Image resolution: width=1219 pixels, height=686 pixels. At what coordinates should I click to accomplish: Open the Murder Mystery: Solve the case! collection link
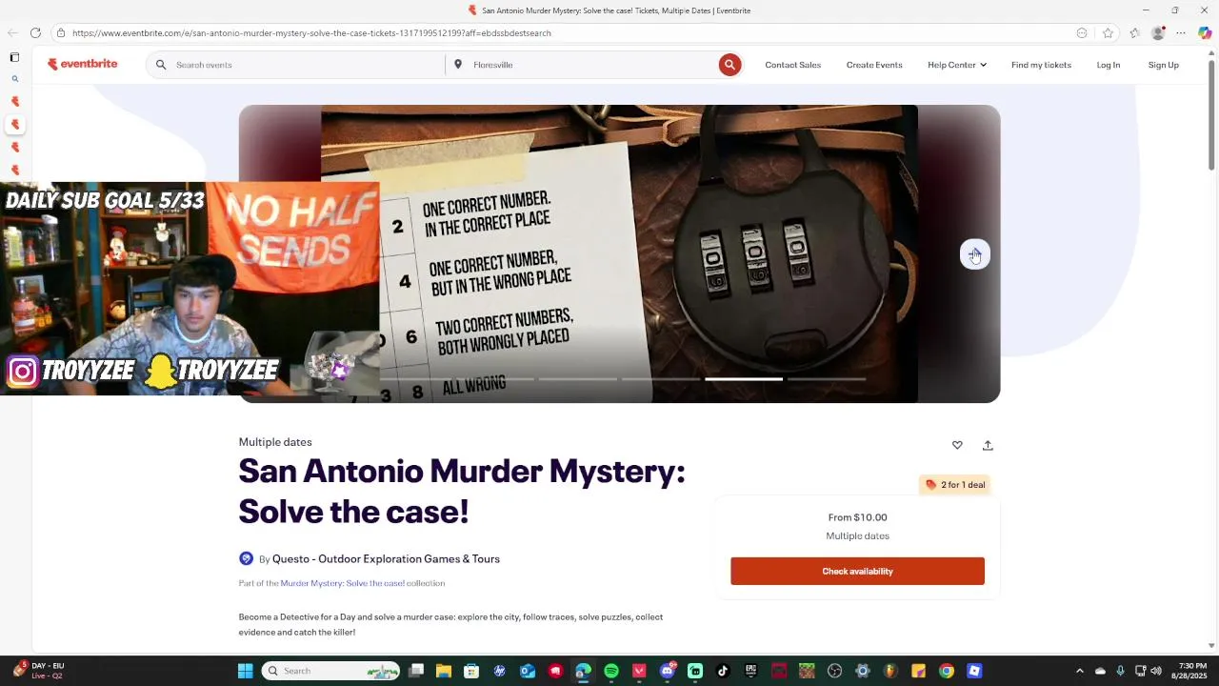(343, 583)
